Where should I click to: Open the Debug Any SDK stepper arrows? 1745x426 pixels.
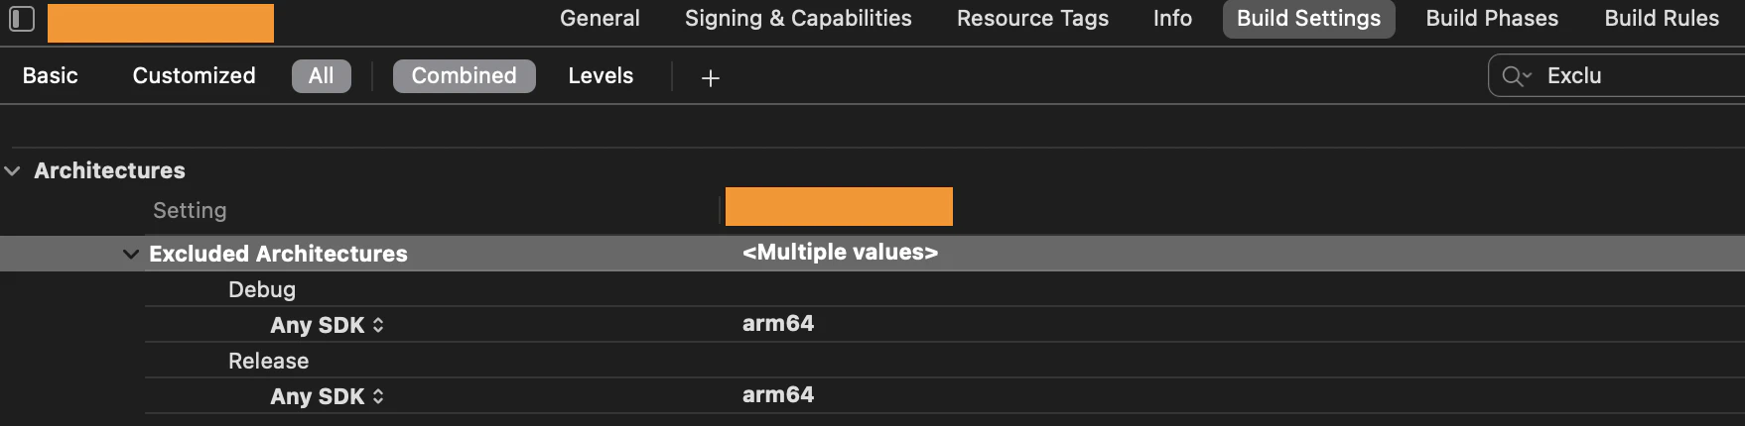pos(378,325)
